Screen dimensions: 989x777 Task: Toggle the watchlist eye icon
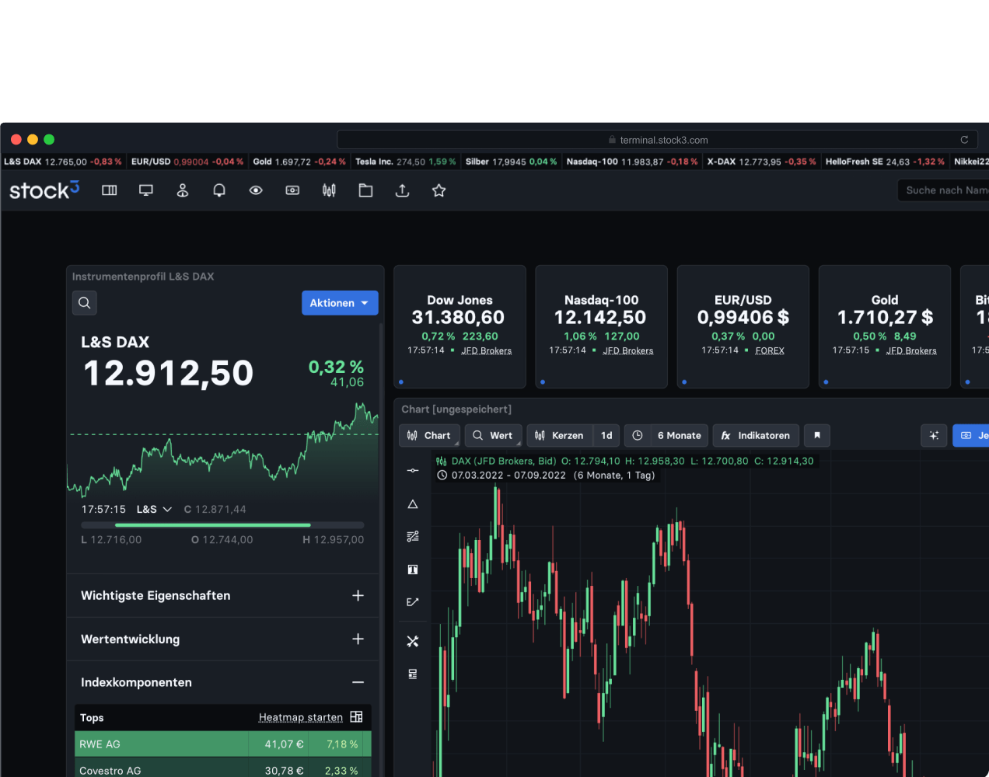tap(256, 190)
